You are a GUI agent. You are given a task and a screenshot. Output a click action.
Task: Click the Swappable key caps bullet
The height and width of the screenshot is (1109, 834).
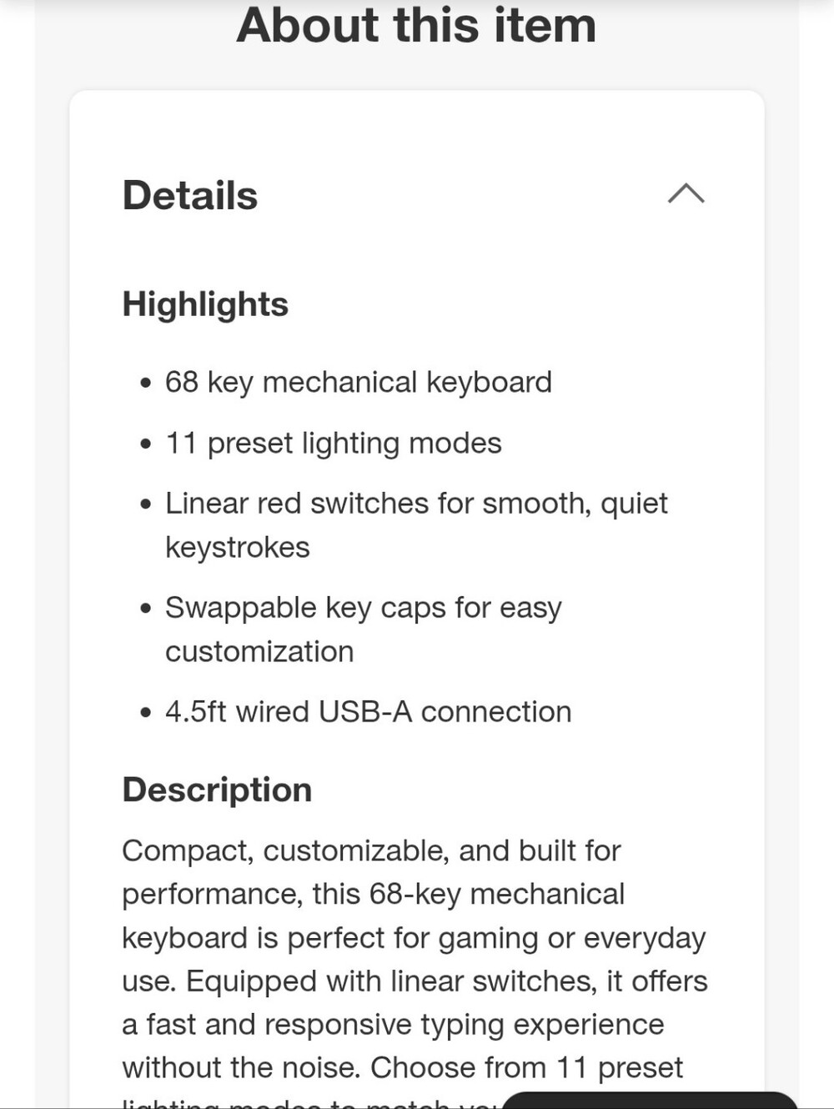pyautogui.click(x=364, y=629)
